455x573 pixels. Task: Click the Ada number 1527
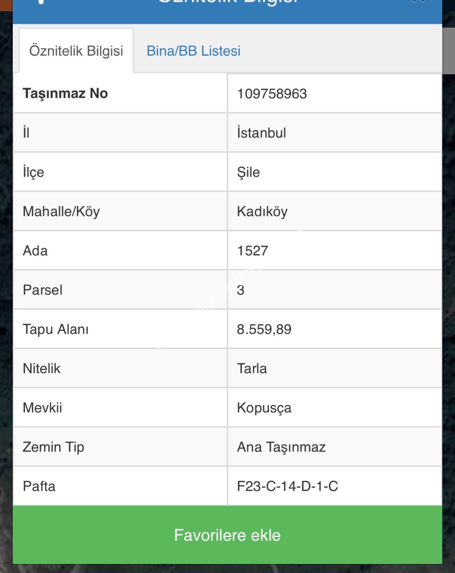pos(253,251)
